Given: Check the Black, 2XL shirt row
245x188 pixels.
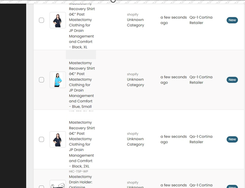Looking at the screenshot, I should click(x=42, y=139).
